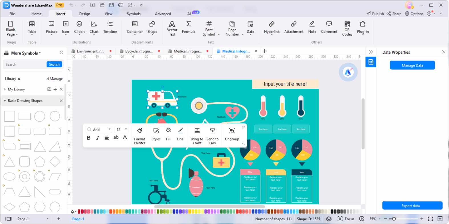Open the File menu
The width and height of the screenshot is (449, 224).
coord(12,14)
